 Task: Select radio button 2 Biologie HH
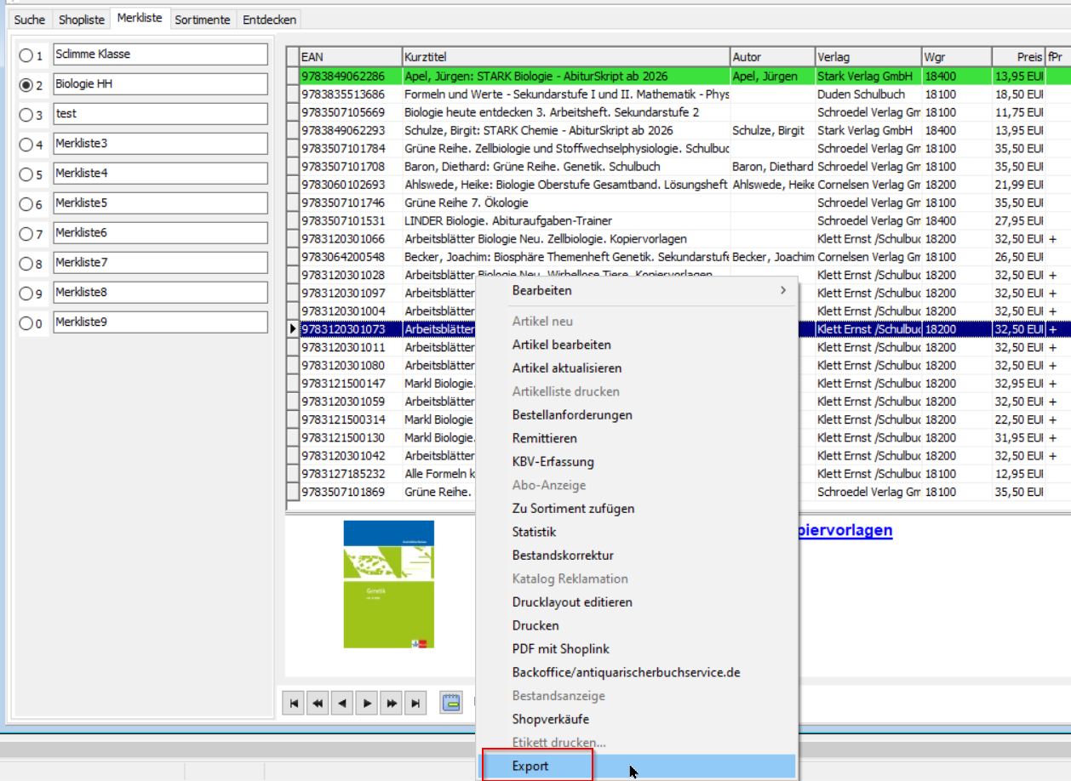[x=26, y=85]
